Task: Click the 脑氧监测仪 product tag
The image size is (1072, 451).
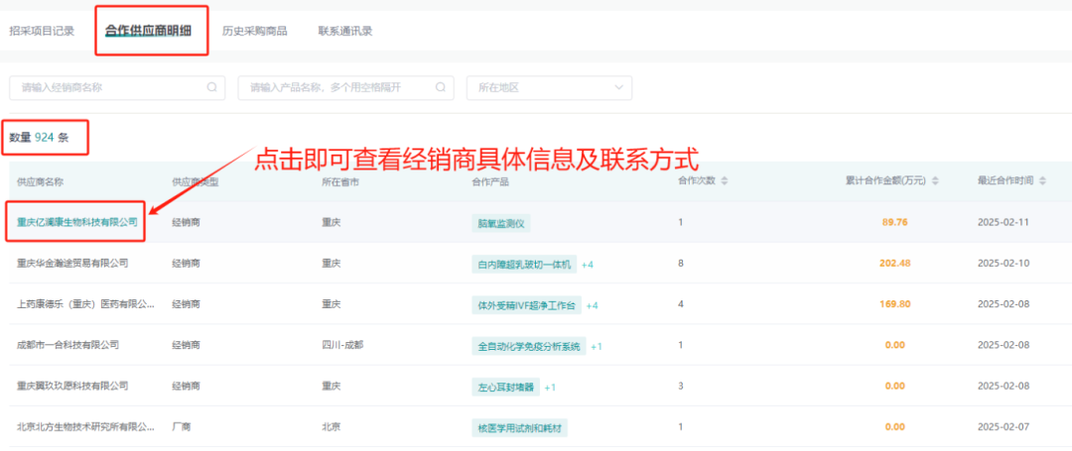Action: coord(501,223)
